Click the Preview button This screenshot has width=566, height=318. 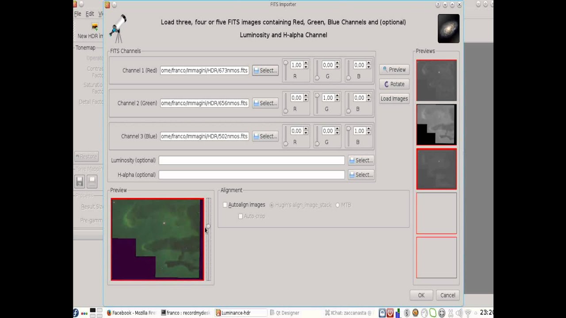pos(394,70)
